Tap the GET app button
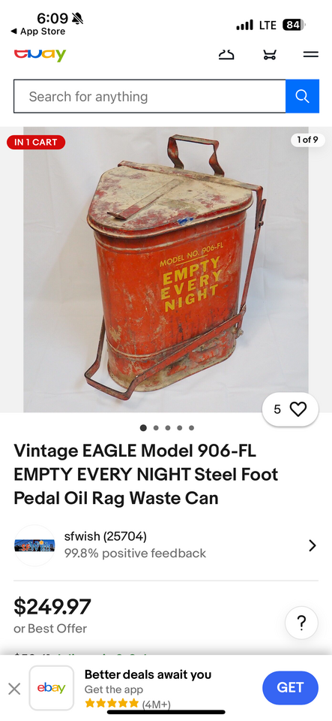 (x=290, y=687)
